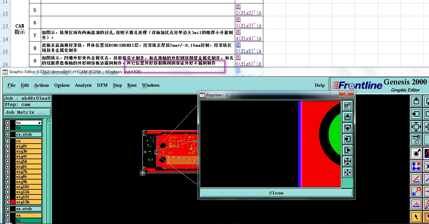Select layer name 'ss' in layer list
Viewport: 429px width, 224px height.
pos(28,215)
